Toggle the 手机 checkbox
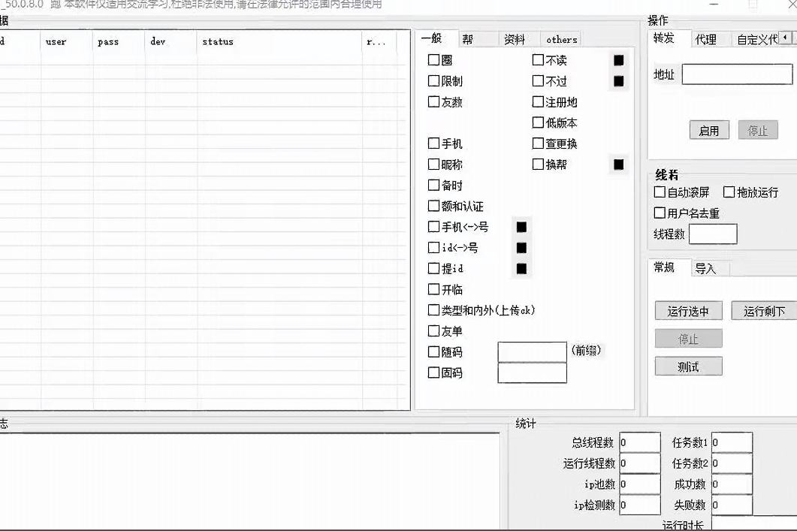 tap(433, 143)
